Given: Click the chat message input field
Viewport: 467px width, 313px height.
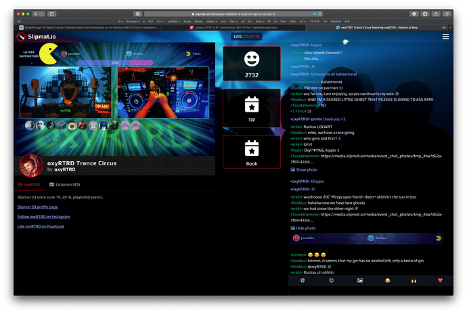Looking at the screenshot, I should click(370, 291).
